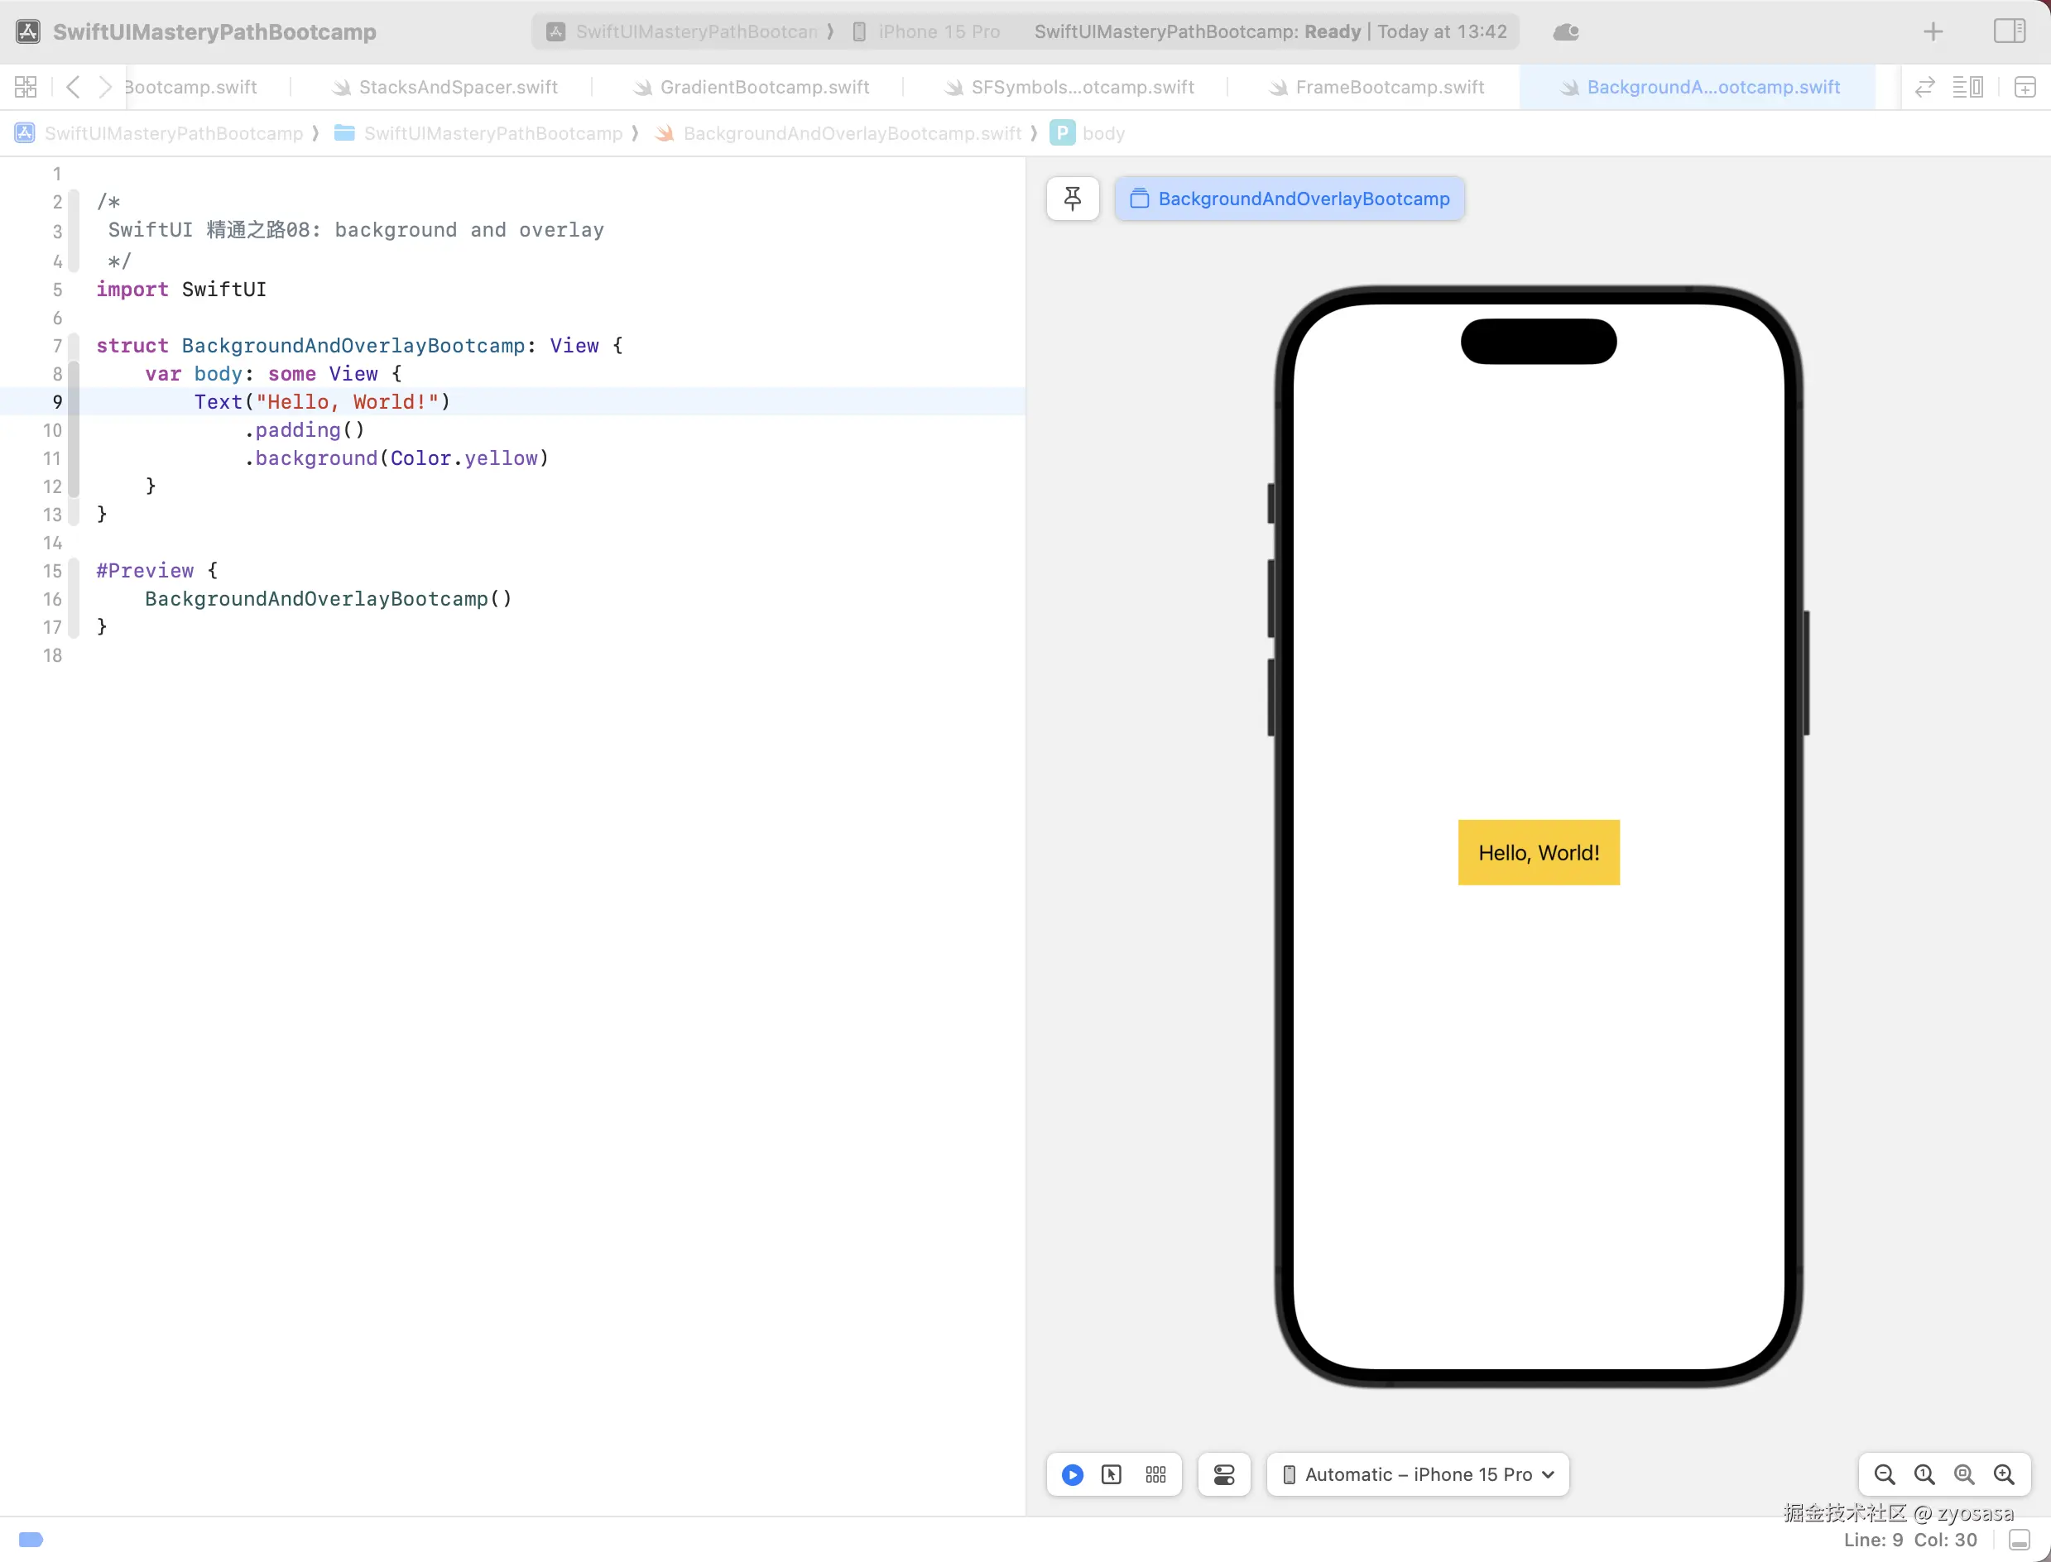Toggle the bottom debug area

[2020, 1540]
